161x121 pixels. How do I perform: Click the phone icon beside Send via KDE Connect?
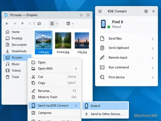[x=33, y=105]
